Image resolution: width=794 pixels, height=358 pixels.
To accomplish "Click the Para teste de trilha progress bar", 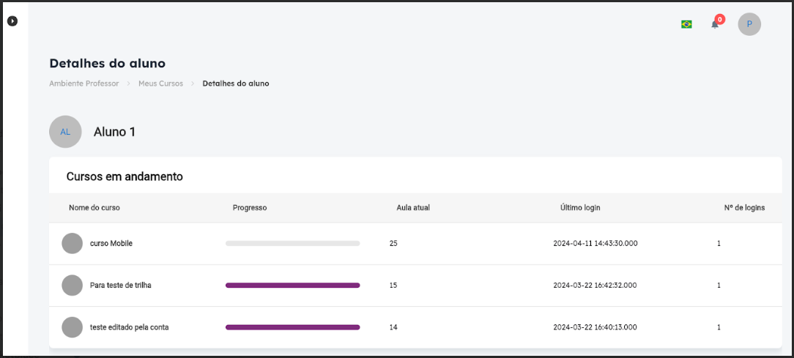I will [293, 286].
